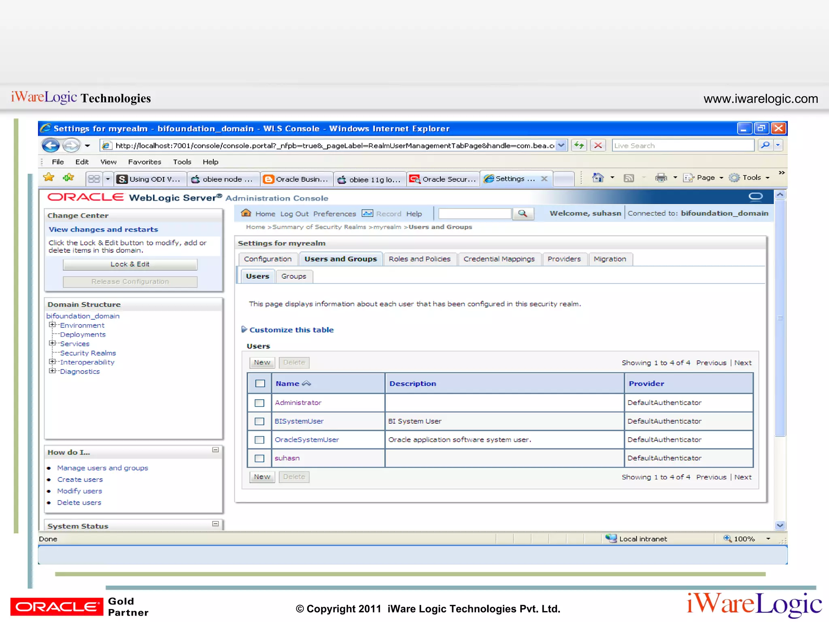This screenshot has height=622, width=829.
Task: Toggle the select-all checkbox in table header
Action: pyautogui.click(x=260, y=383)
